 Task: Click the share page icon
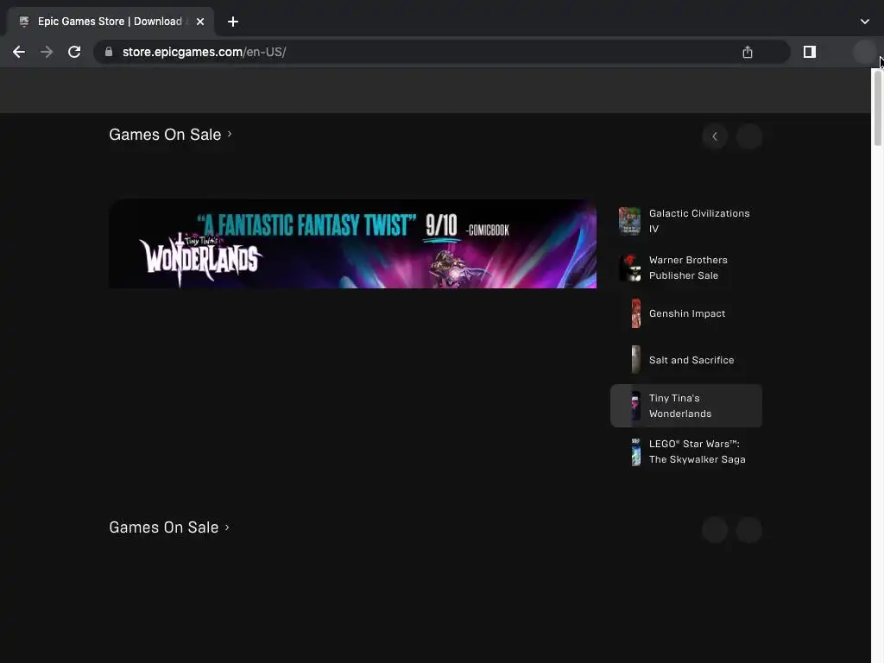point(748,52)
